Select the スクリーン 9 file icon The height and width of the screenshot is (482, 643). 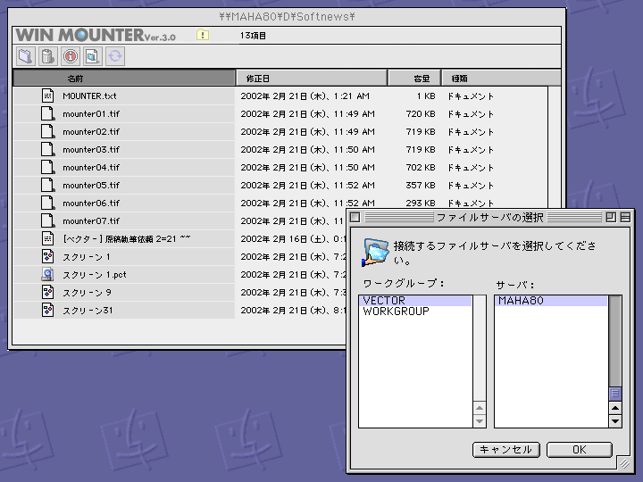click(x=47, y=292)
